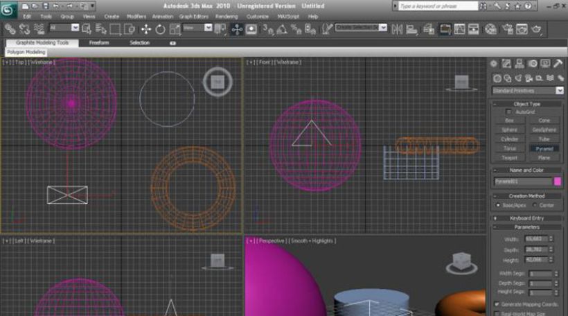This screenshot has height=316, width=568.
Task: Open the Material Editor icon
Action: point(490,29)
